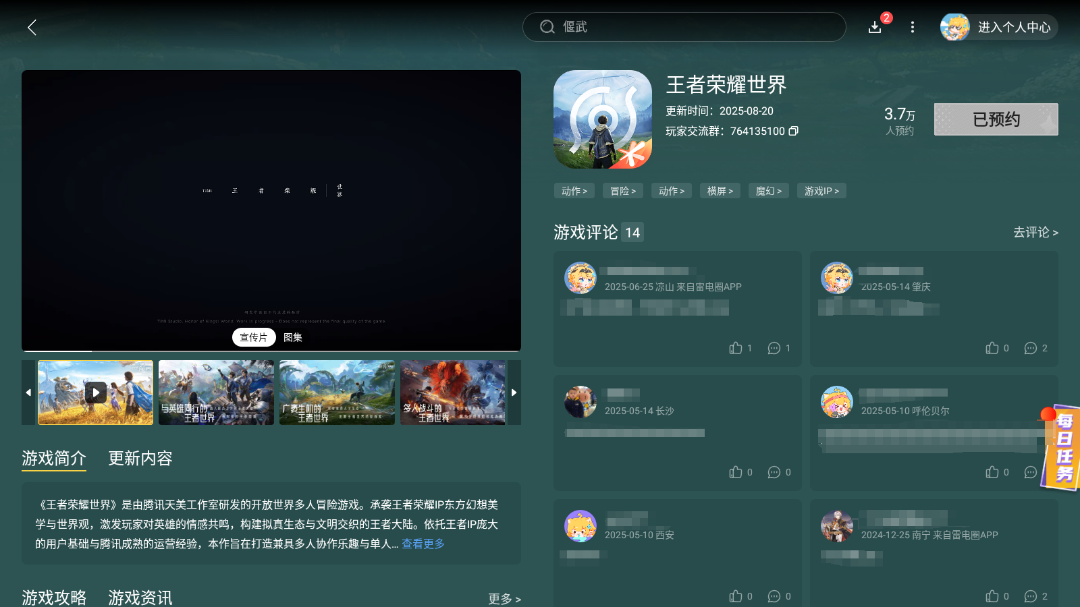Go to write a review via 去评论
Viewport: 1080px width, 607px height.
pos(1035,232)
